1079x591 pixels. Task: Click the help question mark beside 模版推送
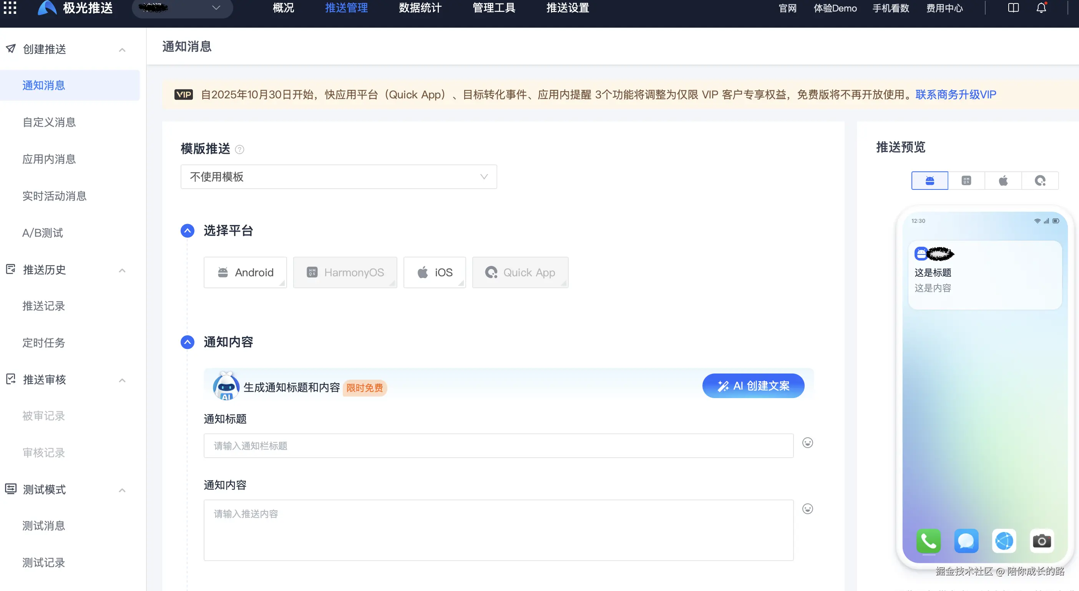(240, 149)
